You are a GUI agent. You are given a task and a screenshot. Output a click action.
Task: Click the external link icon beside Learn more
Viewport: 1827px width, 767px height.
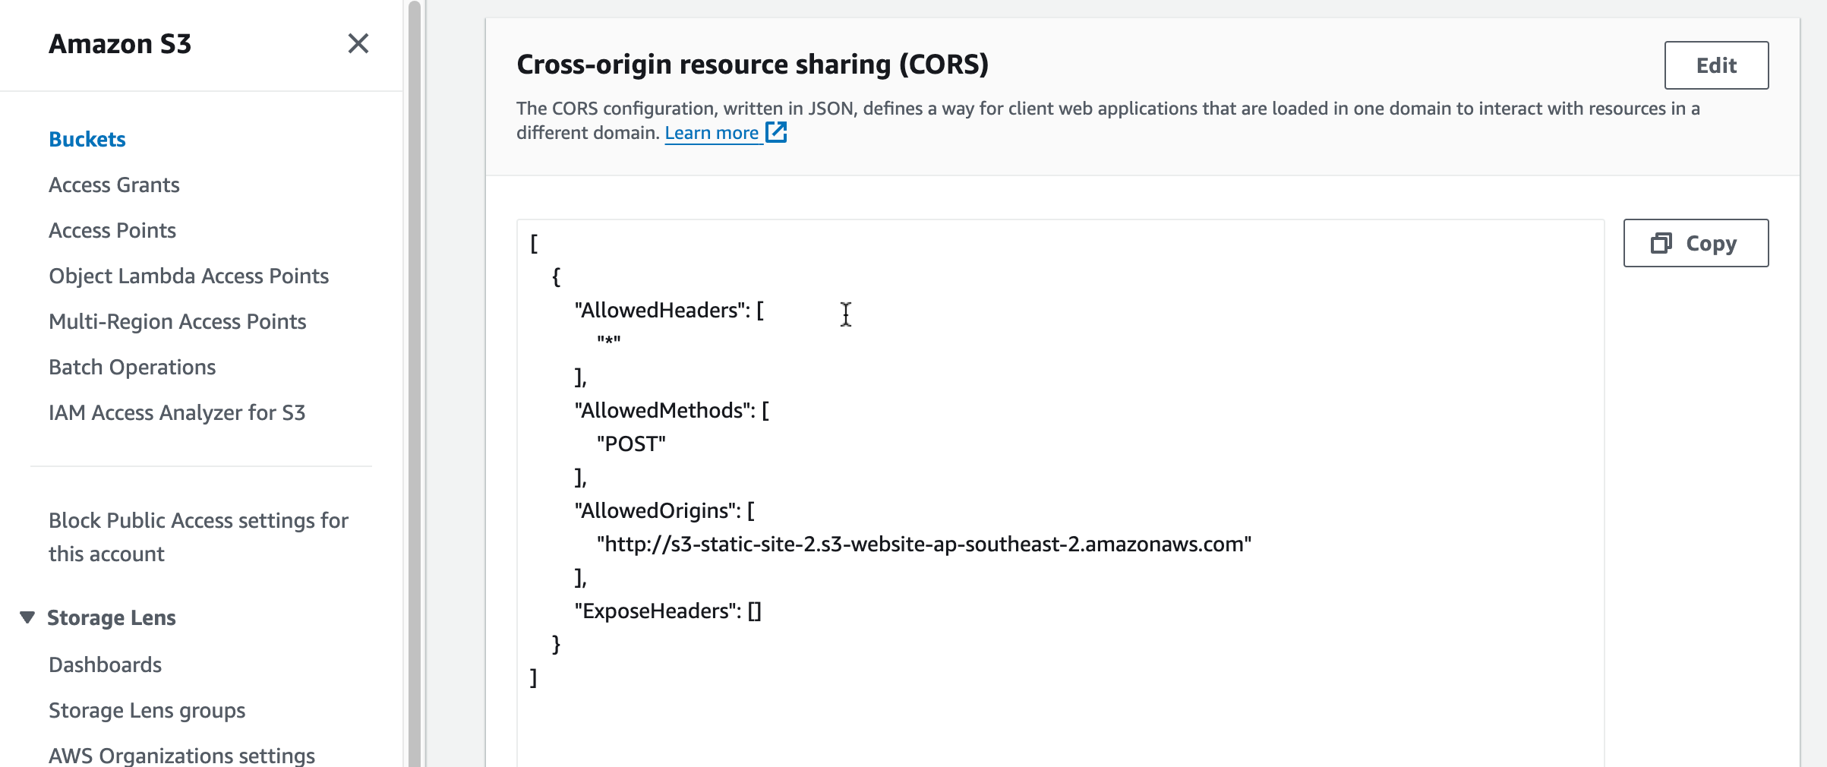coord(776,132)
